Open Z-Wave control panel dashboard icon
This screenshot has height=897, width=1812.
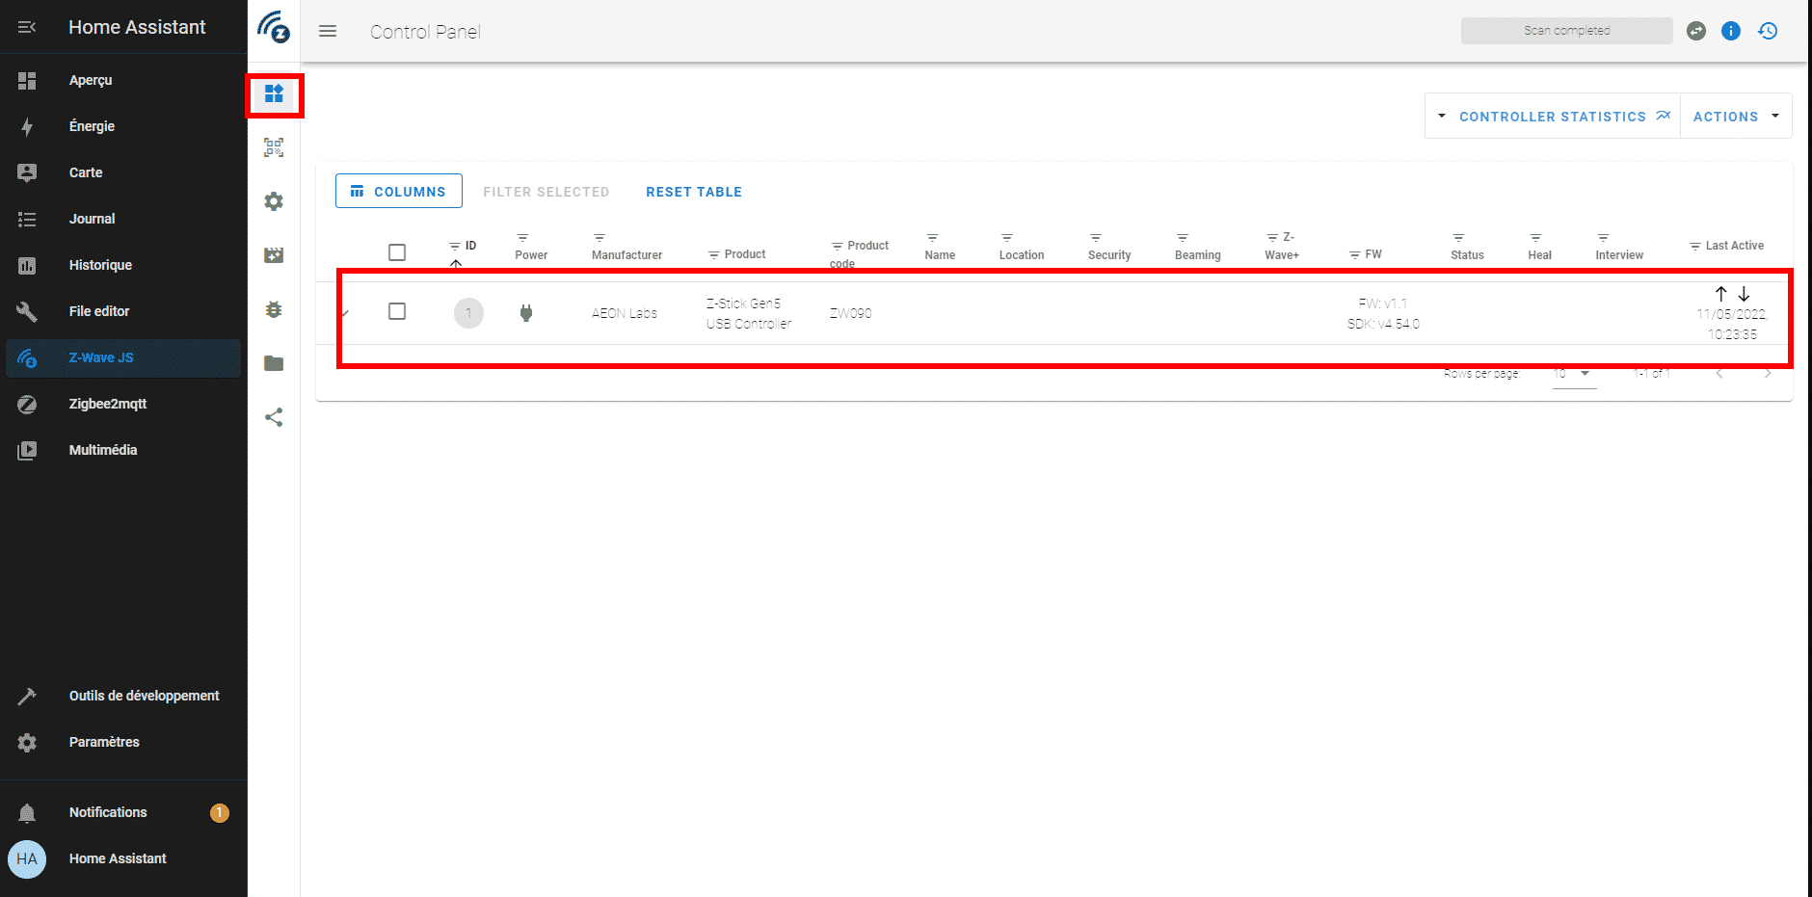[274, 93]
